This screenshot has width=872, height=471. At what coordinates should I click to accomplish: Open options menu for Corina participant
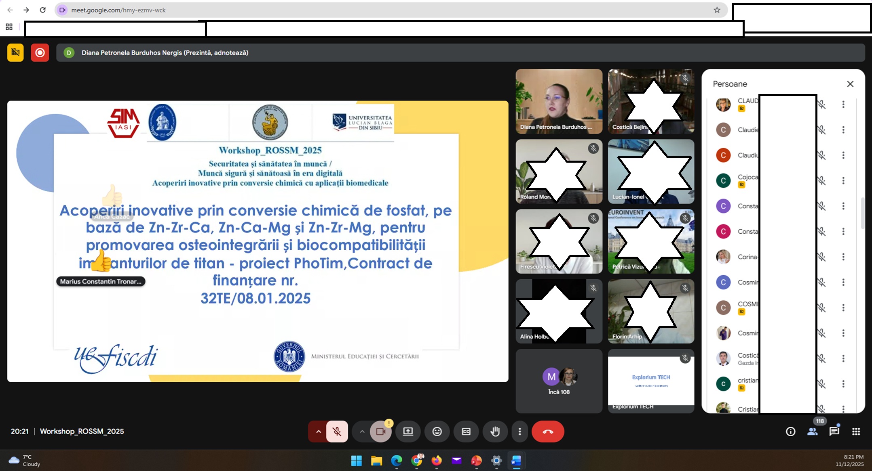tap(843, 257)
